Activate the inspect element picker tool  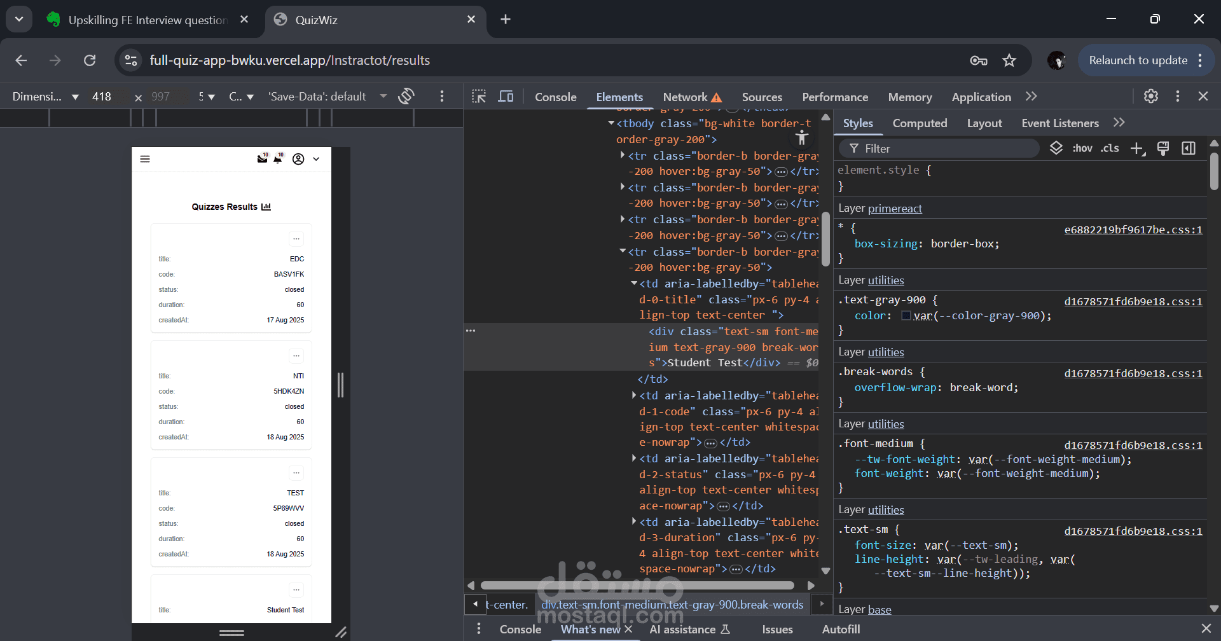click(479, 97)
